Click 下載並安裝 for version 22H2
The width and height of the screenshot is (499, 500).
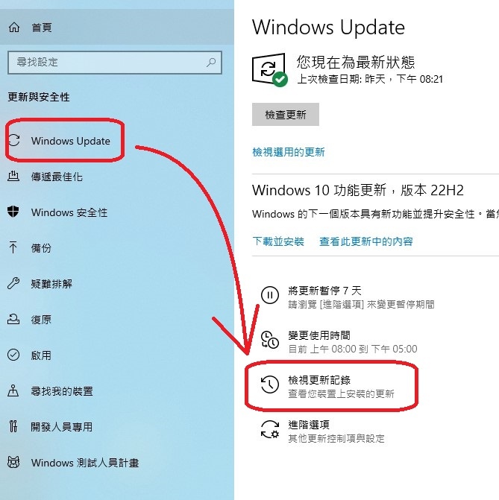pos(278,241)
